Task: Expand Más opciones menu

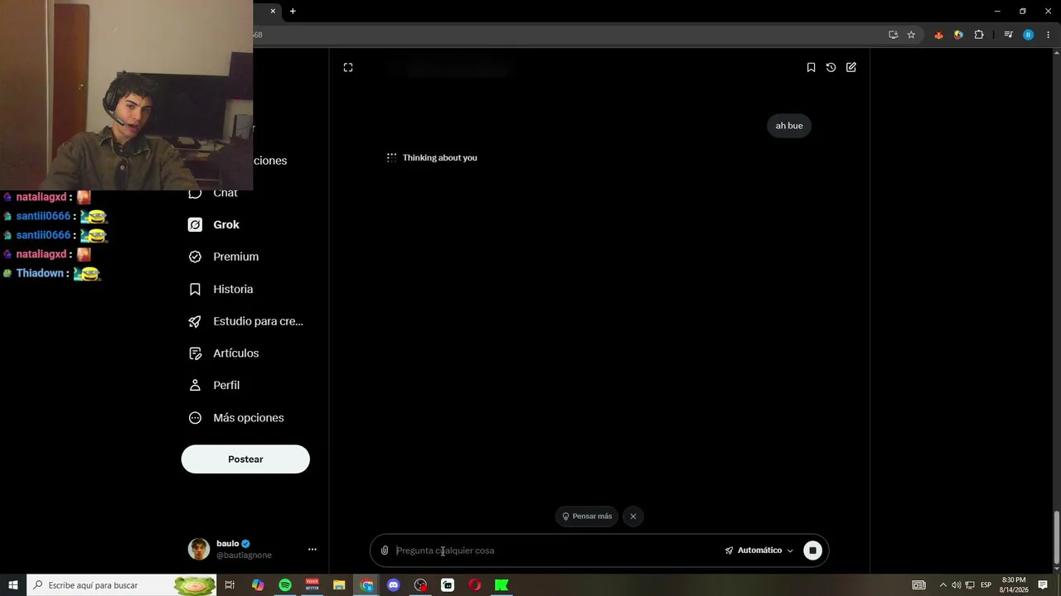Action: tap(236, 418)
